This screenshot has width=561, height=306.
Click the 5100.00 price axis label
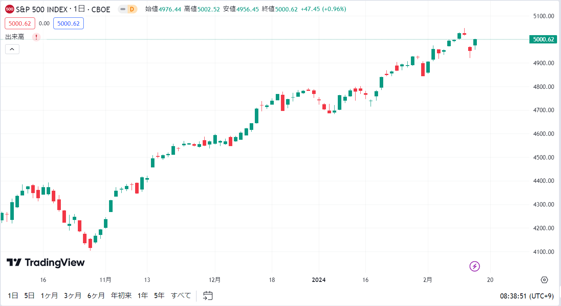click(x=544, y=16)
